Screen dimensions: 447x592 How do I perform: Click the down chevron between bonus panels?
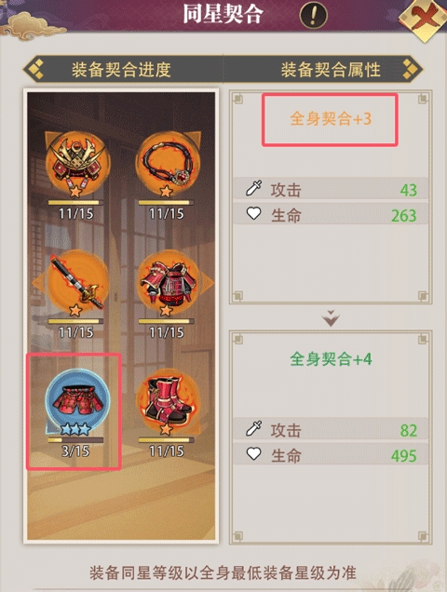pos(331,318)
